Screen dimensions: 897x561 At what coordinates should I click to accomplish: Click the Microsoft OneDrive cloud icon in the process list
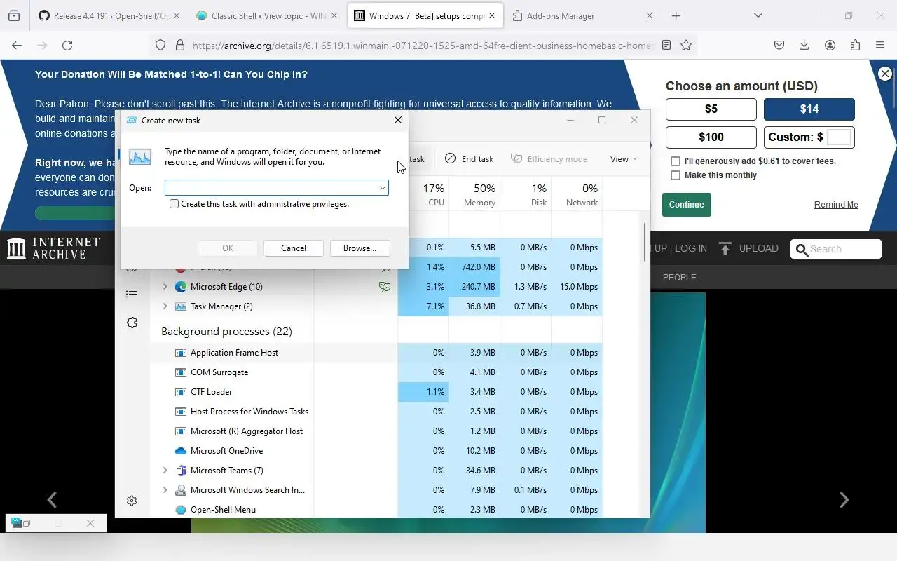tap(180, 451)
